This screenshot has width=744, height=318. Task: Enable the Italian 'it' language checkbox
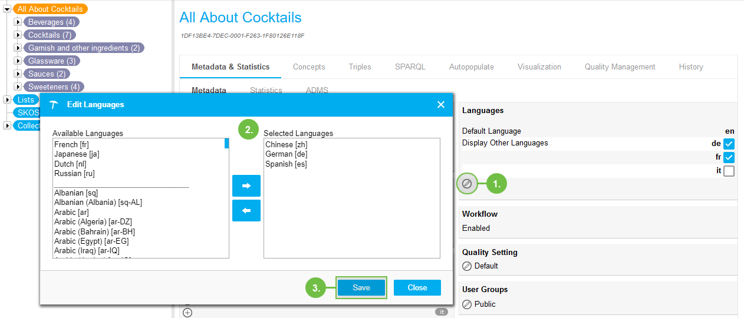click(729, 171)
